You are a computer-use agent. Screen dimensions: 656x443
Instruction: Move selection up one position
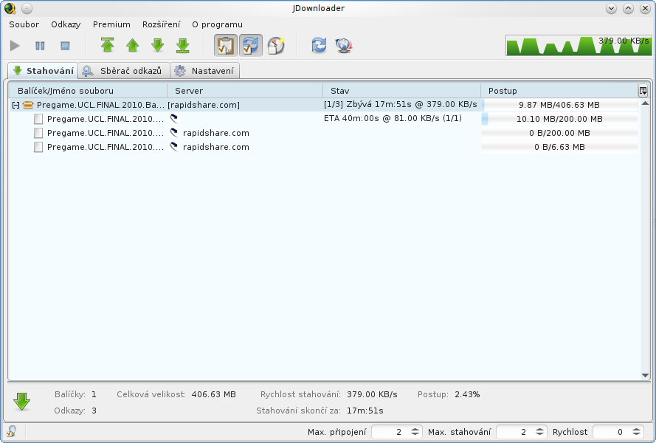(x=133, y=45)
